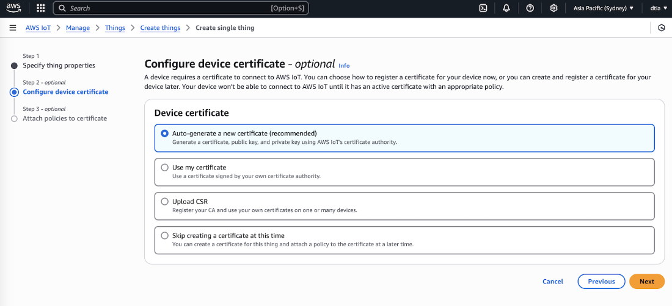
Task: Open the settings gear icon
Action: (x=553, y=8)
